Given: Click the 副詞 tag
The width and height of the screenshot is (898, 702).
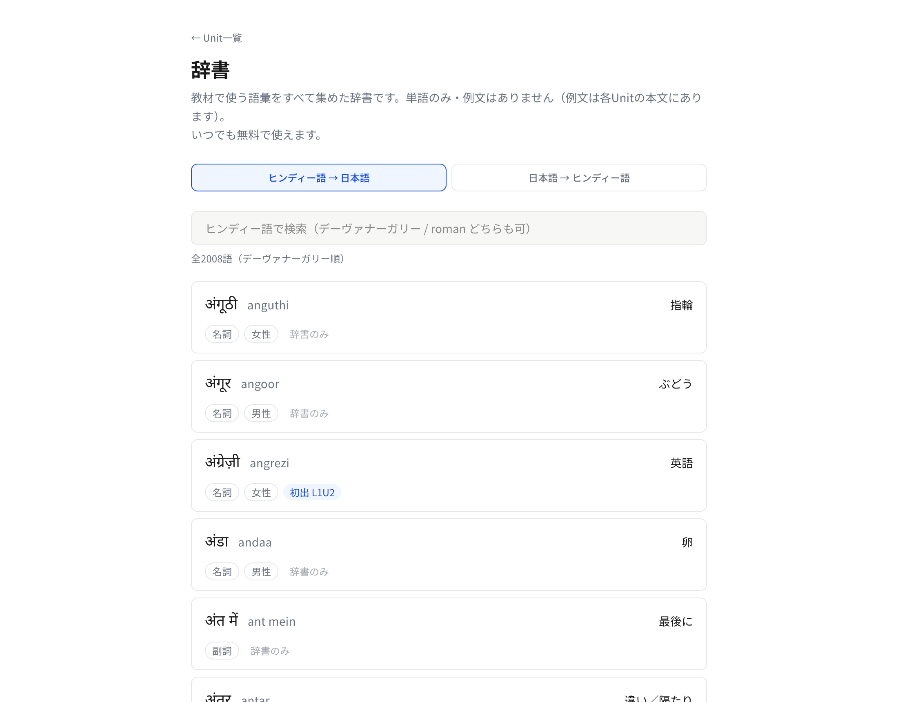Looking at the screenshot, I should point(222,651).
